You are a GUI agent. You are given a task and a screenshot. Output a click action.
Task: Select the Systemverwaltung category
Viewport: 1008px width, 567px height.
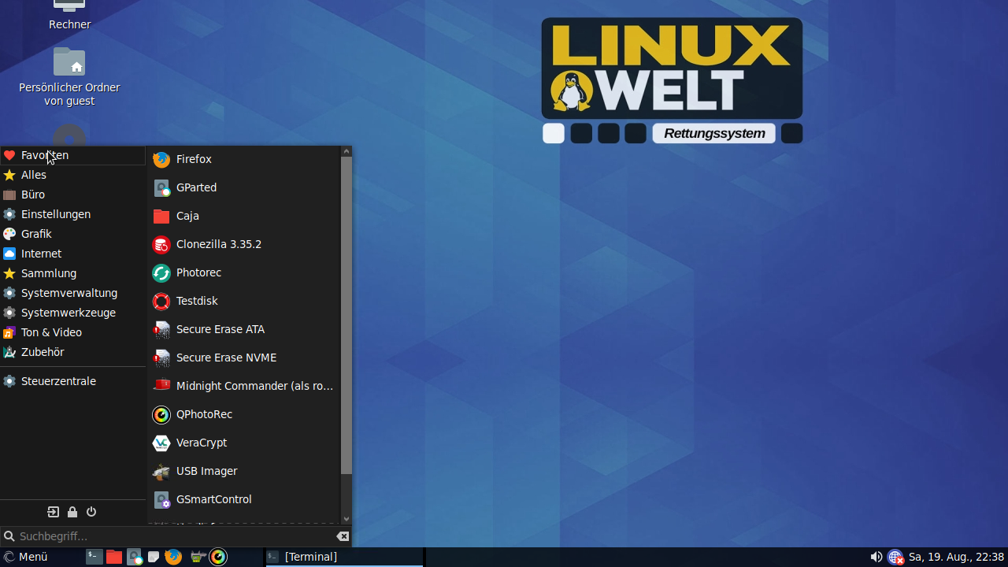(x=69, y=293)
